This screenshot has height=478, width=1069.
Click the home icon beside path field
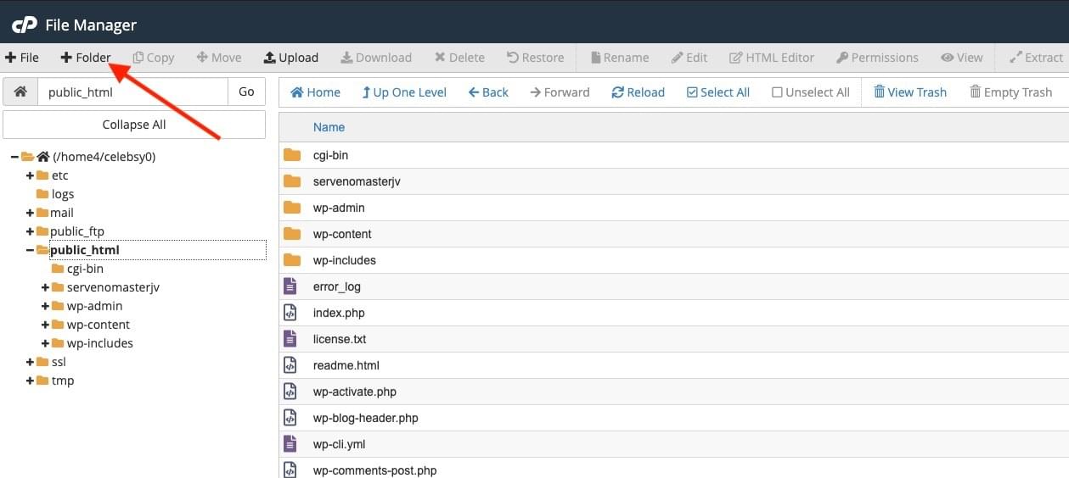pos(20,92)
